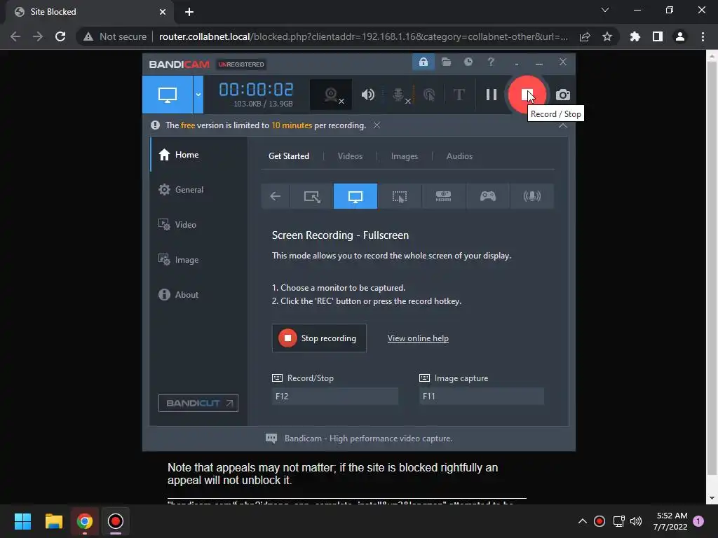Open the scheduled recording clock icon

[468, 62]
